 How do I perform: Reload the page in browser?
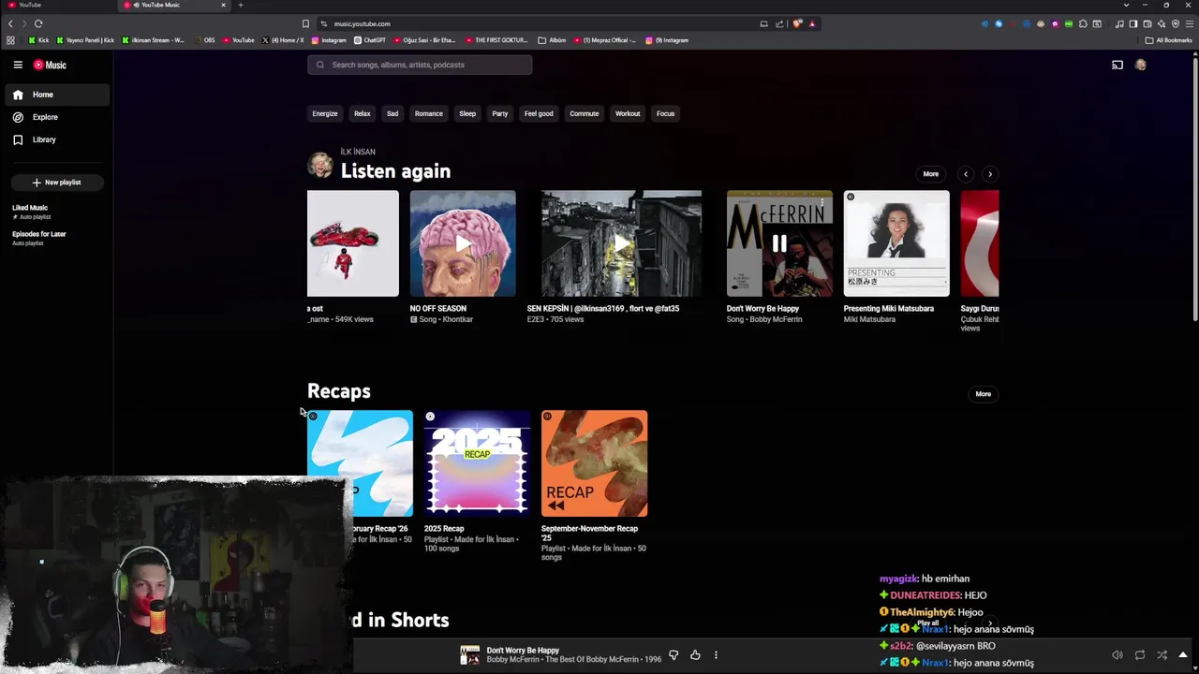click(38, 23)
